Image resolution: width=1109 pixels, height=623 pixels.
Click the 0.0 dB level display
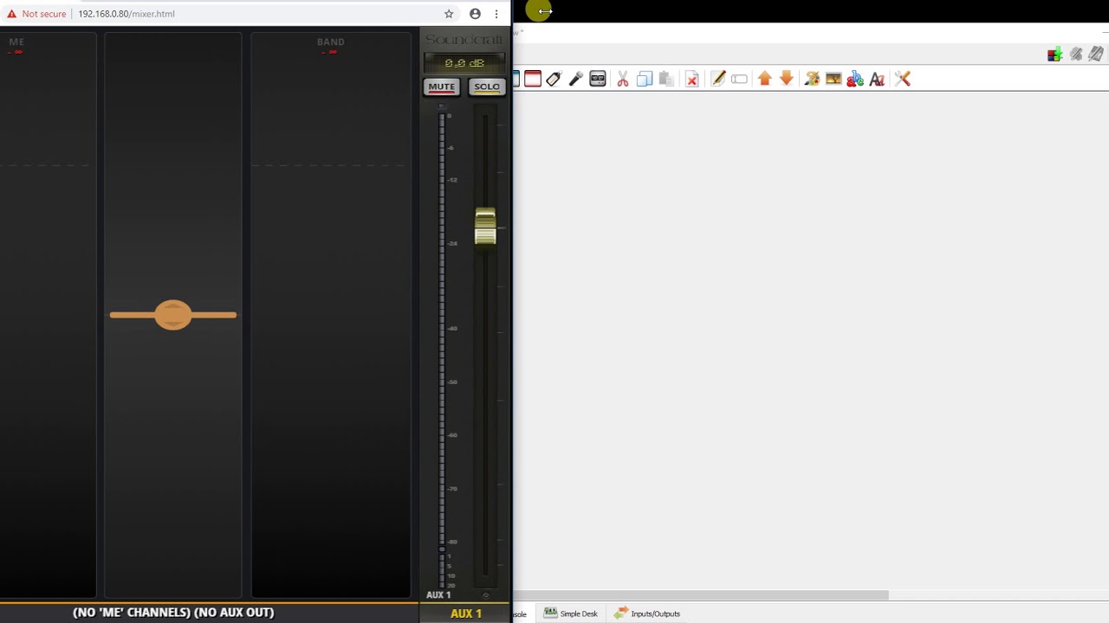[464, 63]
